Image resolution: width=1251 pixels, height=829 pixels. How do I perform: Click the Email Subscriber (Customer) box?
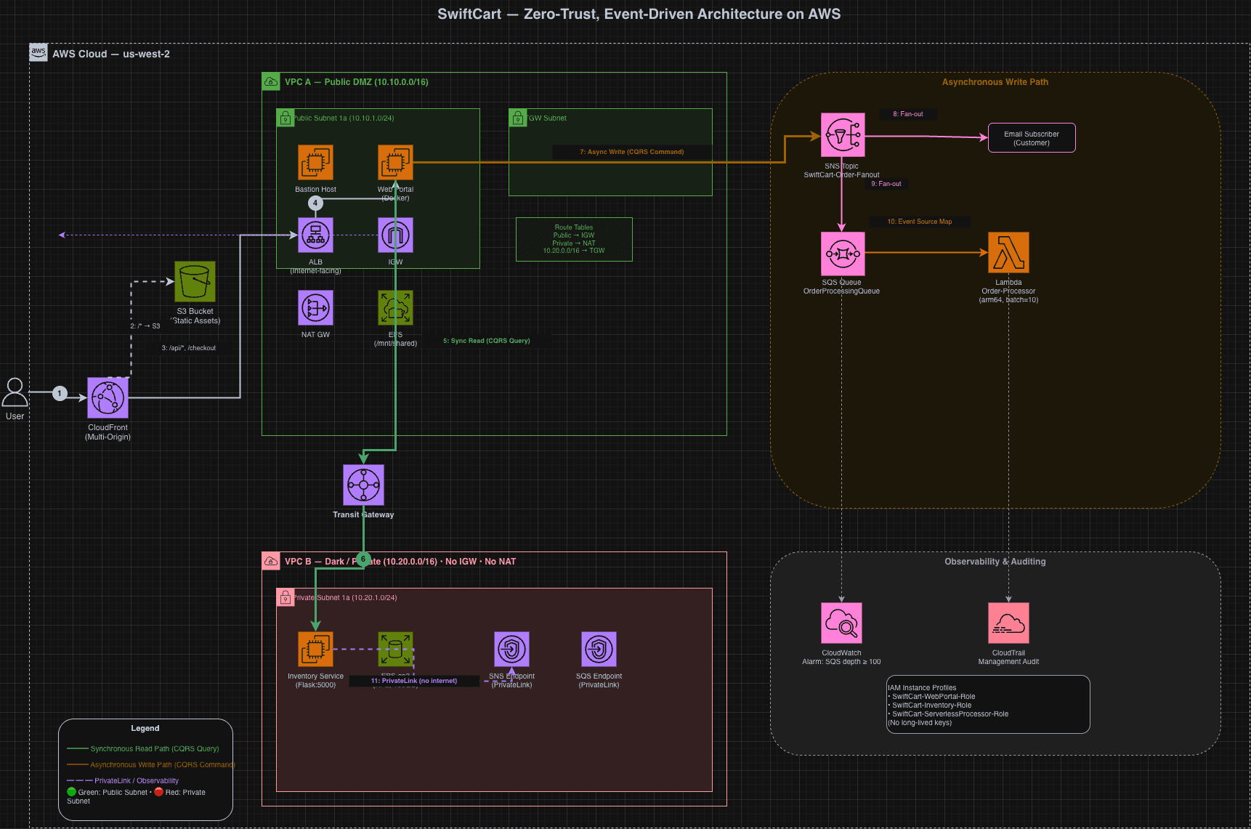point(1032,138)
